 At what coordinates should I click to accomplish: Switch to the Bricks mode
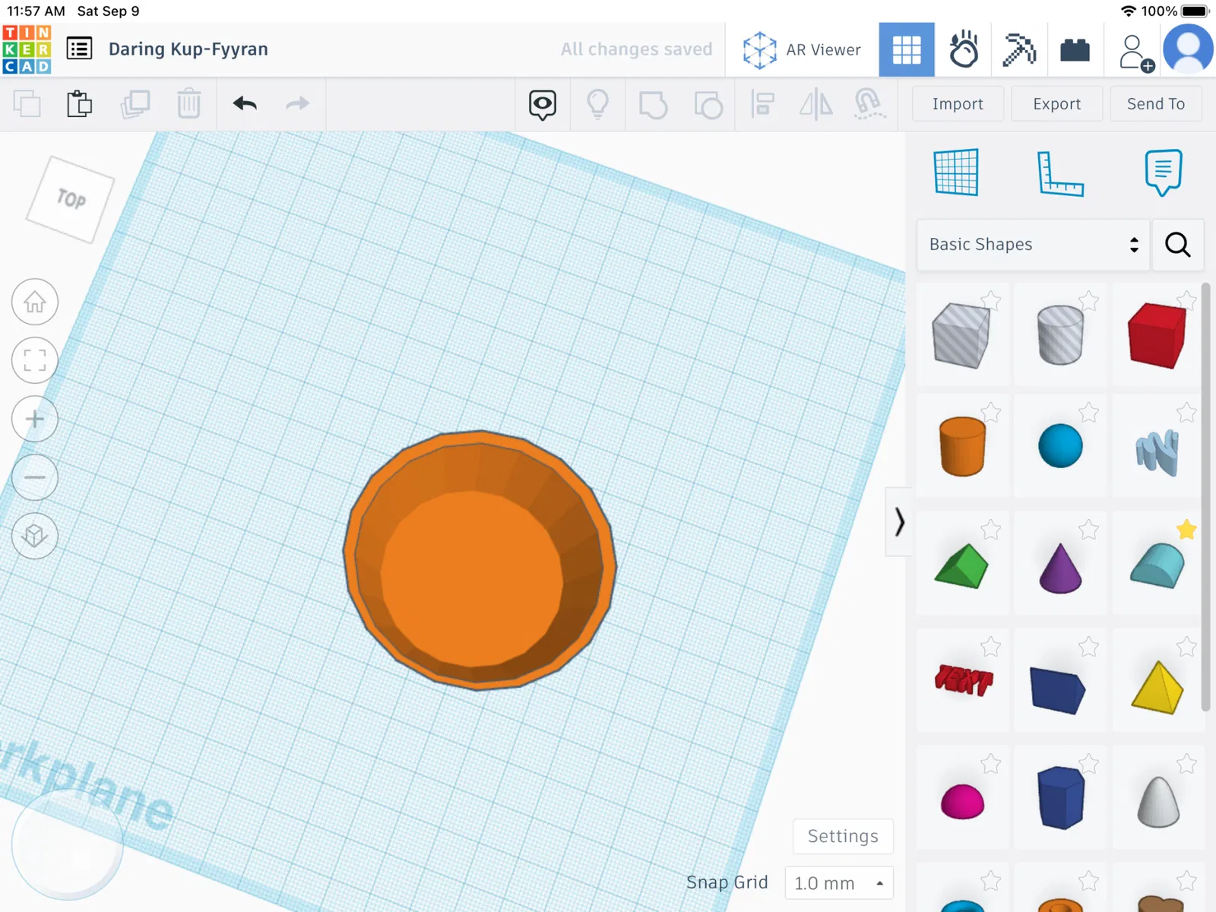tap(1075, 50)
